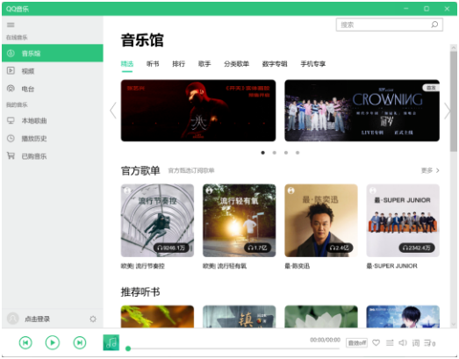Screen dimensions: 459x359
Task: Open settings via gear icon
Action: pyautogui.click(x=93, y=319)
